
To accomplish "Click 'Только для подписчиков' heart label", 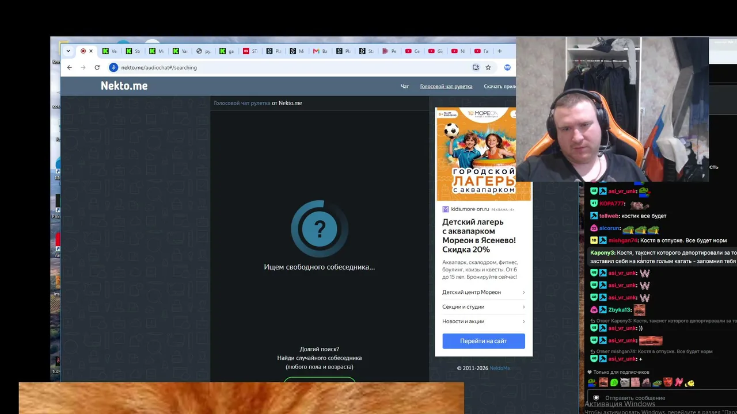I will pyautogui.click(x=618, y=372).
